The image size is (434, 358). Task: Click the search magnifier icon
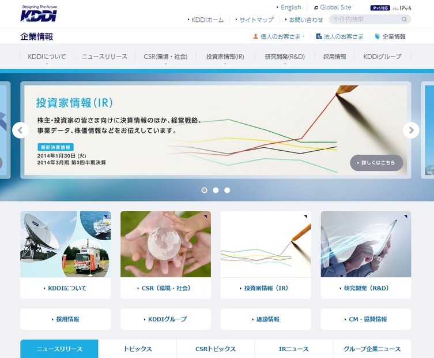(404, 20)
